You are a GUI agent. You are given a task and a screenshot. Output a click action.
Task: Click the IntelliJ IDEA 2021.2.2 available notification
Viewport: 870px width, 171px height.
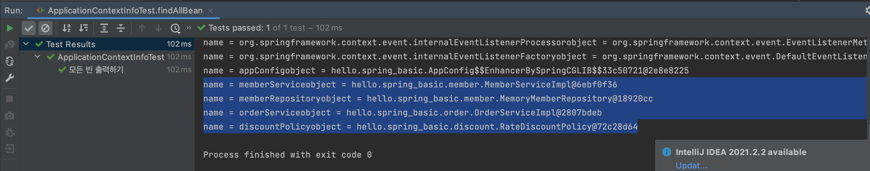pyautogui.click(x=741, y=152)
